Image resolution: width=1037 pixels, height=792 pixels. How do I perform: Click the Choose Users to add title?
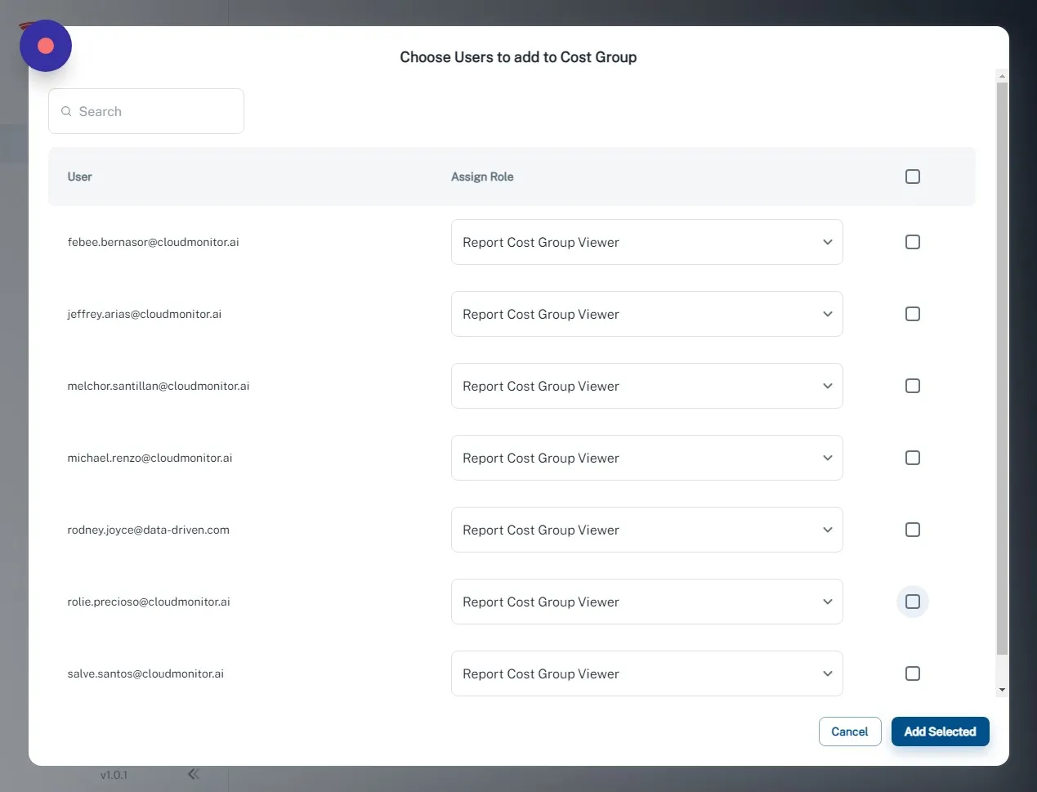click(x=518, y=57)
